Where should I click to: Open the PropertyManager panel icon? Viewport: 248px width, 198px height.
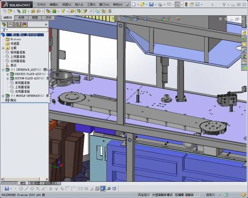coord(10,25)
